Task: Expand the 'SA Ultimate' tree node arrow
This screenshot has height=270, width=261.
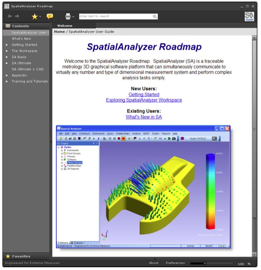Action: 7,63
